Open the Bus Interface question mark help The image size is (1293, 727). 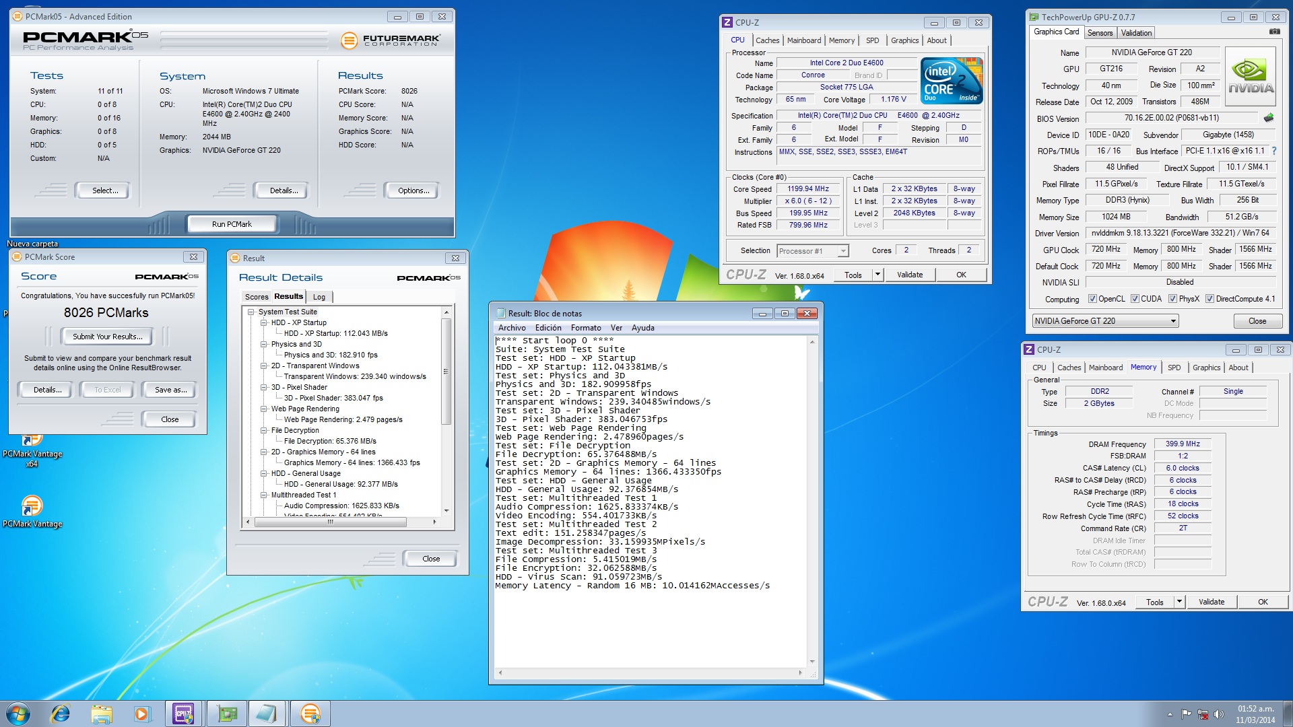pos(1274,151)
